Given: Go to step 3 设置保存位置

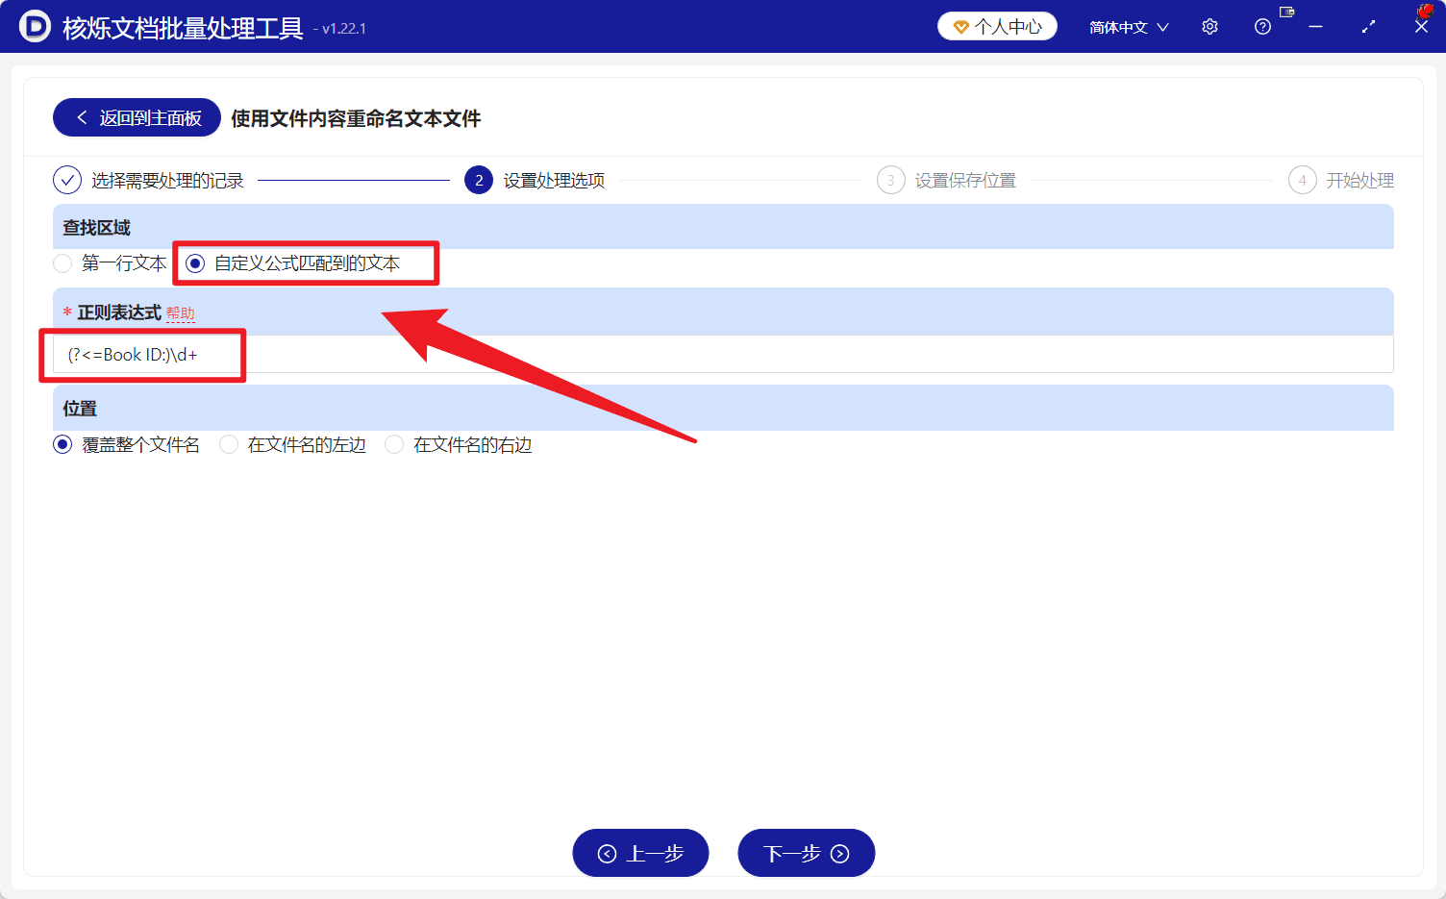Looking at the screenshot, I should (947, 180).
